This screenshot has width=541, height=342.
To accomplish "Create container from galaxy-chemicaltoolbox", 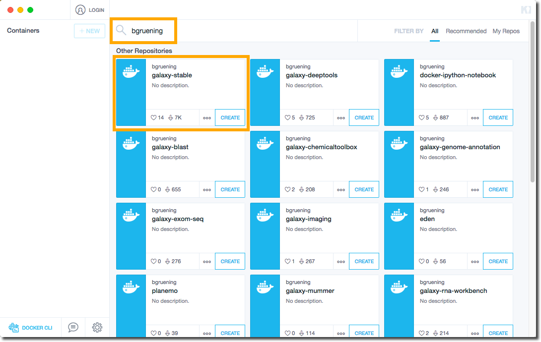I will (364, 189).
